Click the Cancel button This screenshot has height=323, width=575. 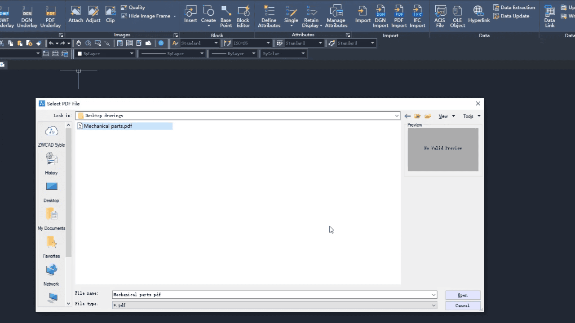click(463, 306)
